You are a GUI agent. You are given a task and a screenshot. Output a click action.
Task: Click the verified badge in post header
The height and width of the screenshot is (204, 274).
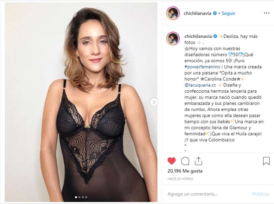tap(214, 13)
